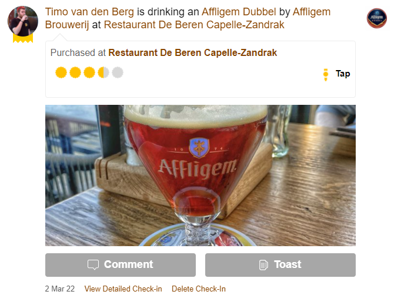The height and width of the screenshot is (298, 401).
Task: Click the speech bubble icon on Comment
Action: [x=93, y=264]
